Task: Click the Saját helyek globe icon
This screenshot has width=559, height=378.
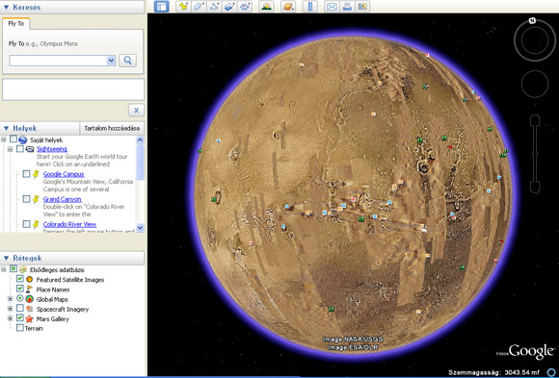Action: (23, 139)
